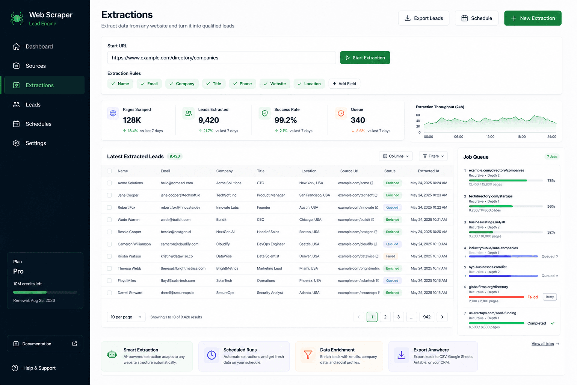
Task: Open the 10 per page dropdown
Action: click(126, 317)
